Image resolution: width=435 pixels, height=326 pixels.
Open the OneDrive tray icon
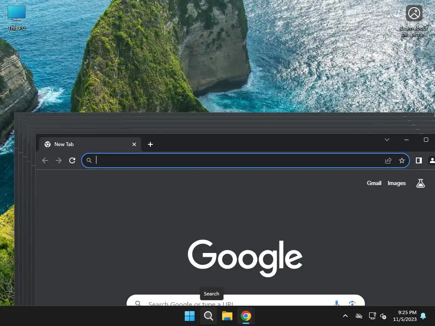click(x=359, y=316)
